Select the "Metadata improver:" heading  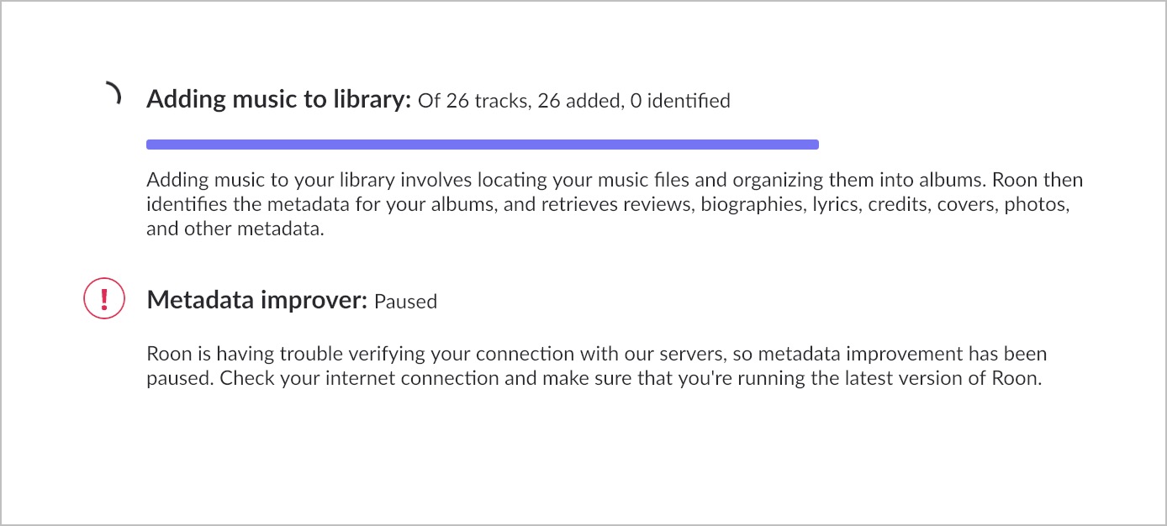(x=257, y=299)
